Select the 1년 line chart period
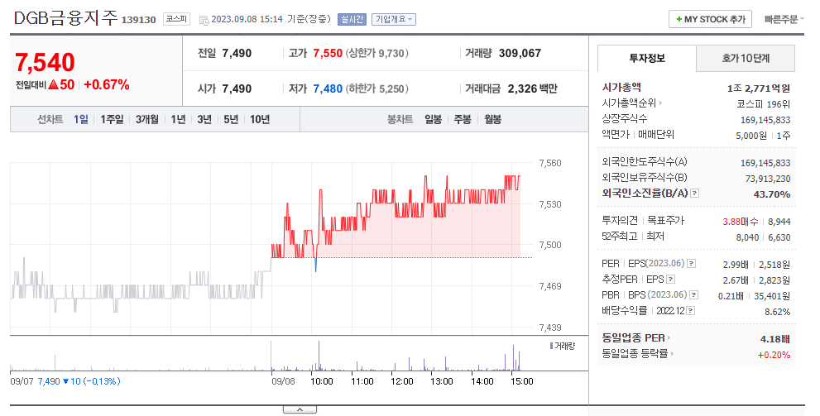The image size is (820, 416). tap(178, 120)
